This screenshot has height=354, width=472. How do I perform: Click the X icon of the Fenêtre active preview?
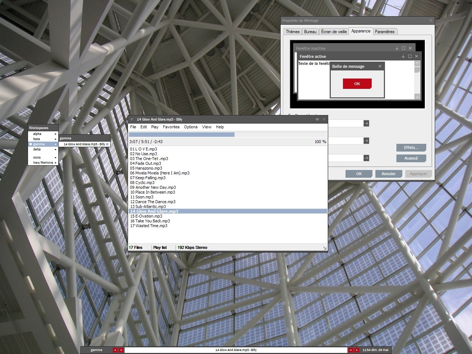click(416, 56)
